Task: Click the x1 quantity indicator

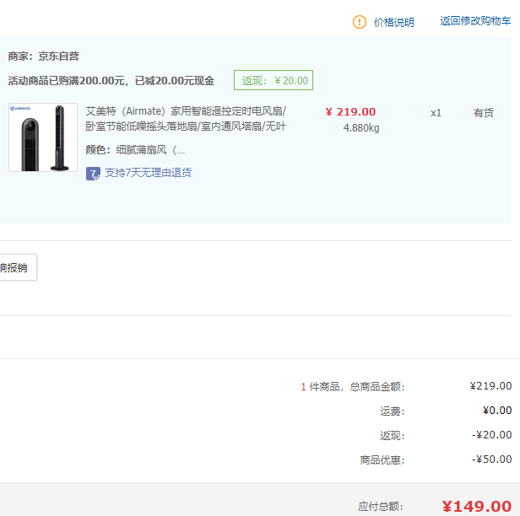Action: (x=436, y=113)
